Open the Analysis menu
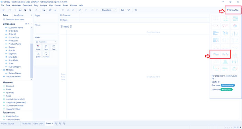The image size is (242, 129). tap(44, 5)
